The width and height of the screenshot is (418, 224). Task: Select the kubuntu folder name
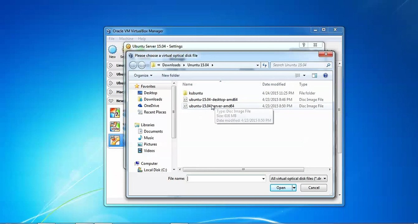(x=196, y=93)
